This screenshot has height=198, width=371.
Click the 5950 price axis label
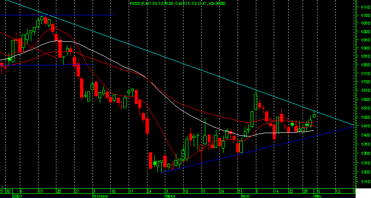pyautogui.click(x=366, y=40)
